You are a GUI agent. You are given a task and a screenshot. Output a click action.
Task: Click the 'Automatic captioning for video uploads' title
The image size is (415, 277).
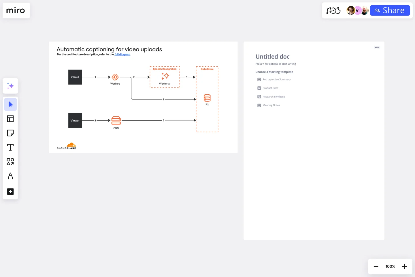pos(109,49)
